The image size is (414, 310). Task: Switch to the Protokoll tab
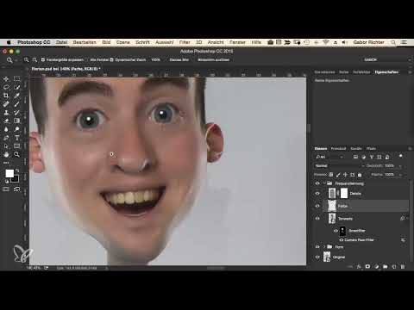[338, 148]
